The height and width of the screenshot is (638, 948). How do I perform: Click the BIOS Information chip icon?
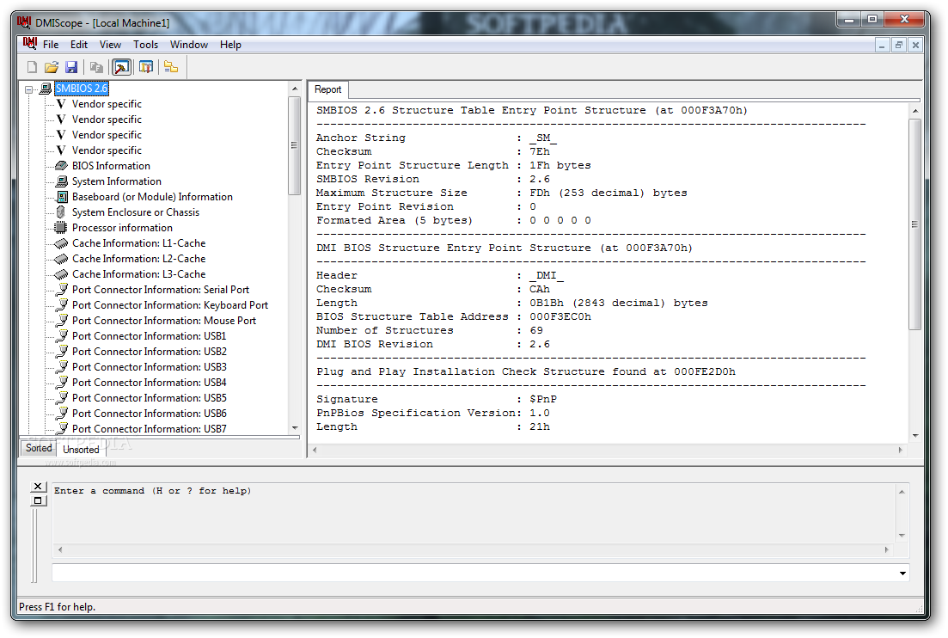61,166
